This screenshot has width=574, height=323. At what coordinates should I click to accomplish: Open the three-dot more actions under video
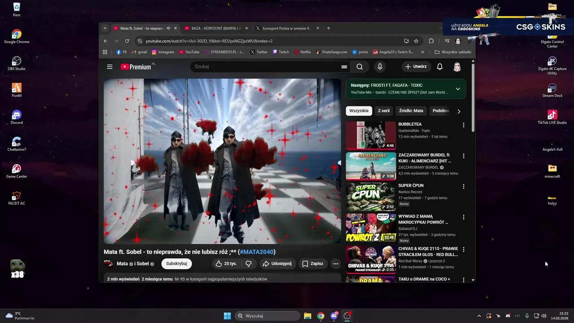click(x=335, y=264)
